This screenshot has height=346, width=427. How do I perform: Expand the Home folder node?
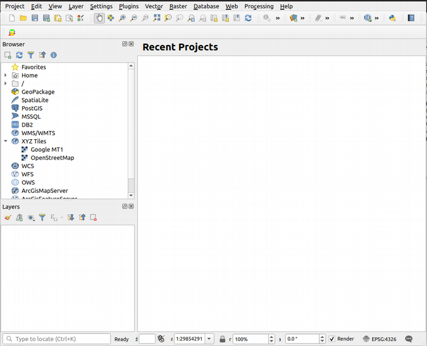click(x=6, y=75)
